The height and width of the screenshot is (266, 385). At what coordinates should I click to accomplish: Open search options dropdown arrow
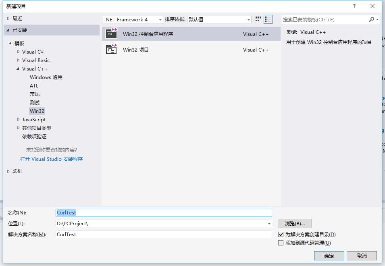(x=377, y=19)
